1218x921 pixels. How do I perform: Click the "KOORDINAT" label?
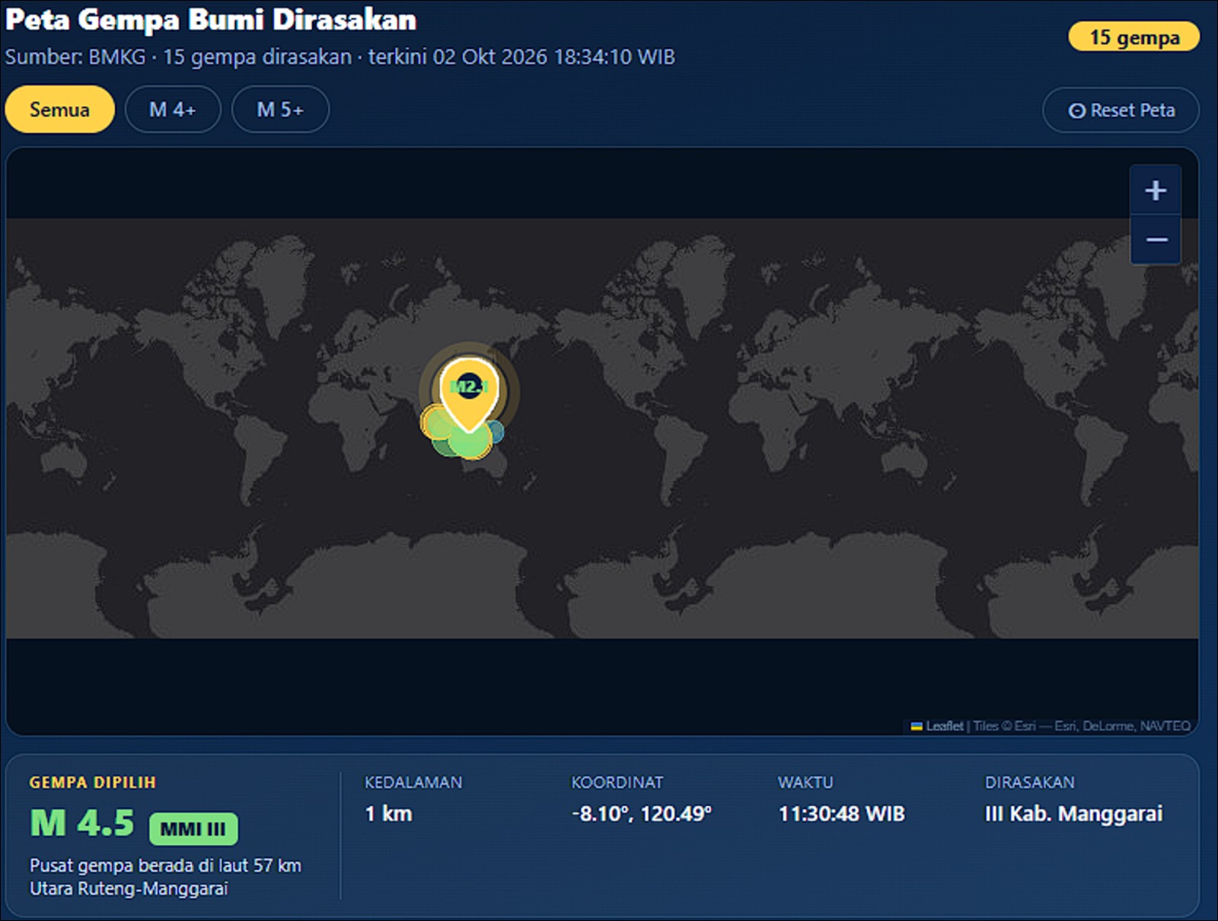617,782
